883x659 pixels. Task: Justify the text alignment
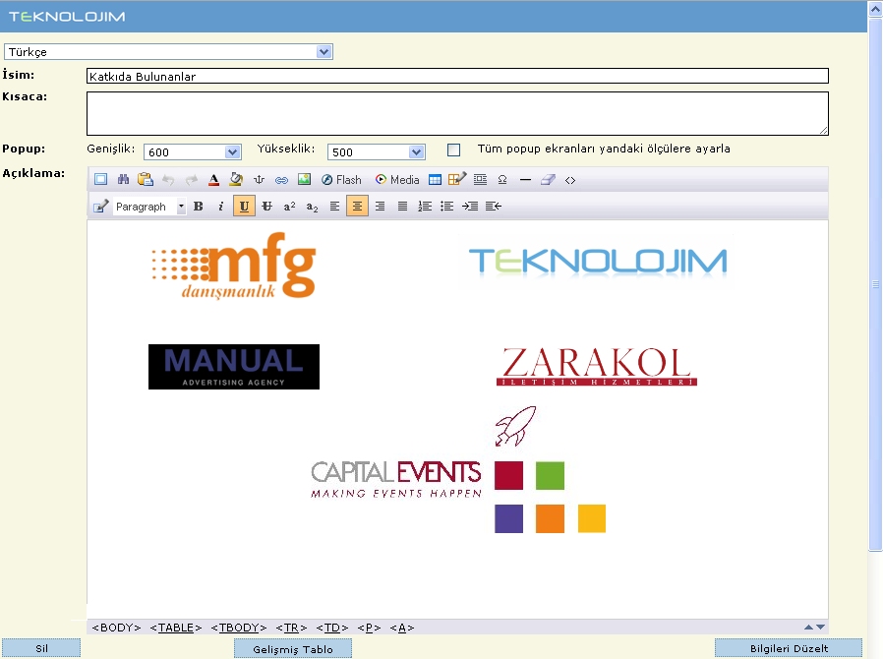point(402,207)
